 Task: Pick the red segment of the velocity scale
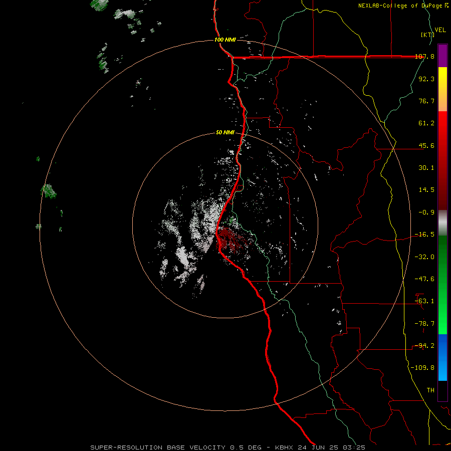tap(442, 160)
